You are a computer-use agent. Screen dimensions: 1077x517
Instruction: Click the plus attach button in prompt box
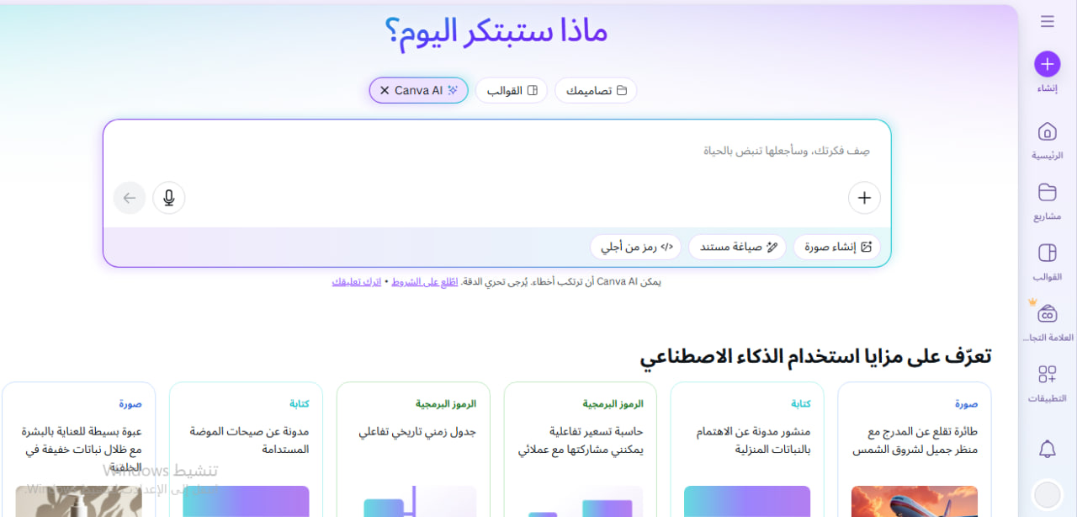pos(864,198)
